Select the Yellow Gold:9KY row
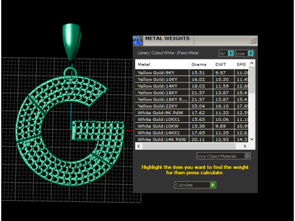The height and width of the screenshot is (221, 295). 192,73
